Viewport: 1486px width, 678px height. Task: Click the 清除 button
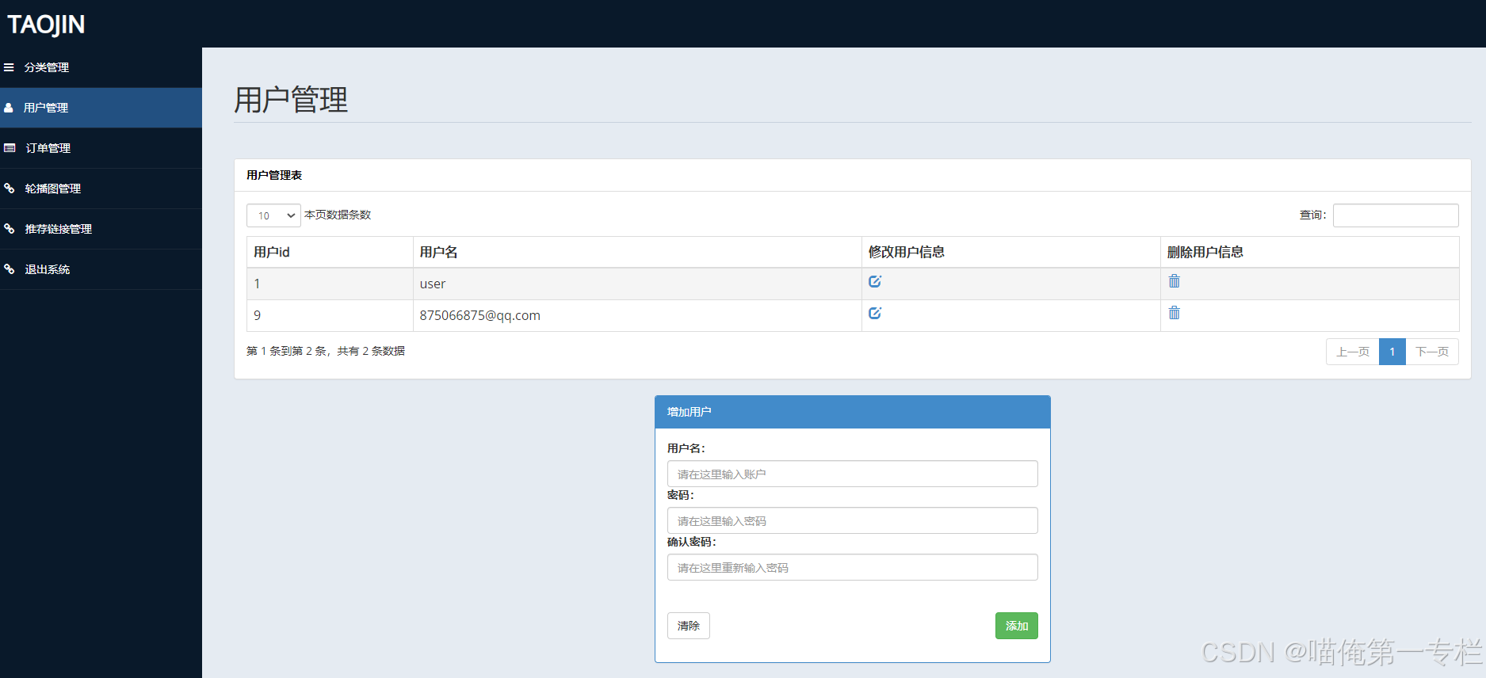[x=689, y=626]
